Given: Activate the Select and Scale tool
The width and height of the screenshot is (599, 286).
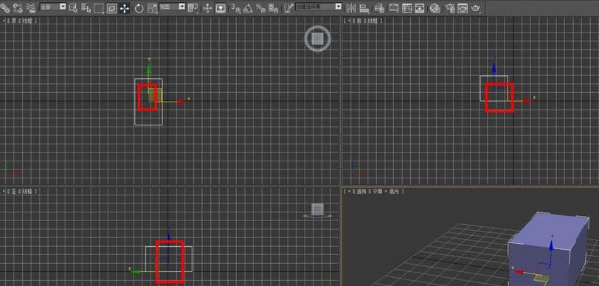Looking at the screenshot, I should click(152, 8).
